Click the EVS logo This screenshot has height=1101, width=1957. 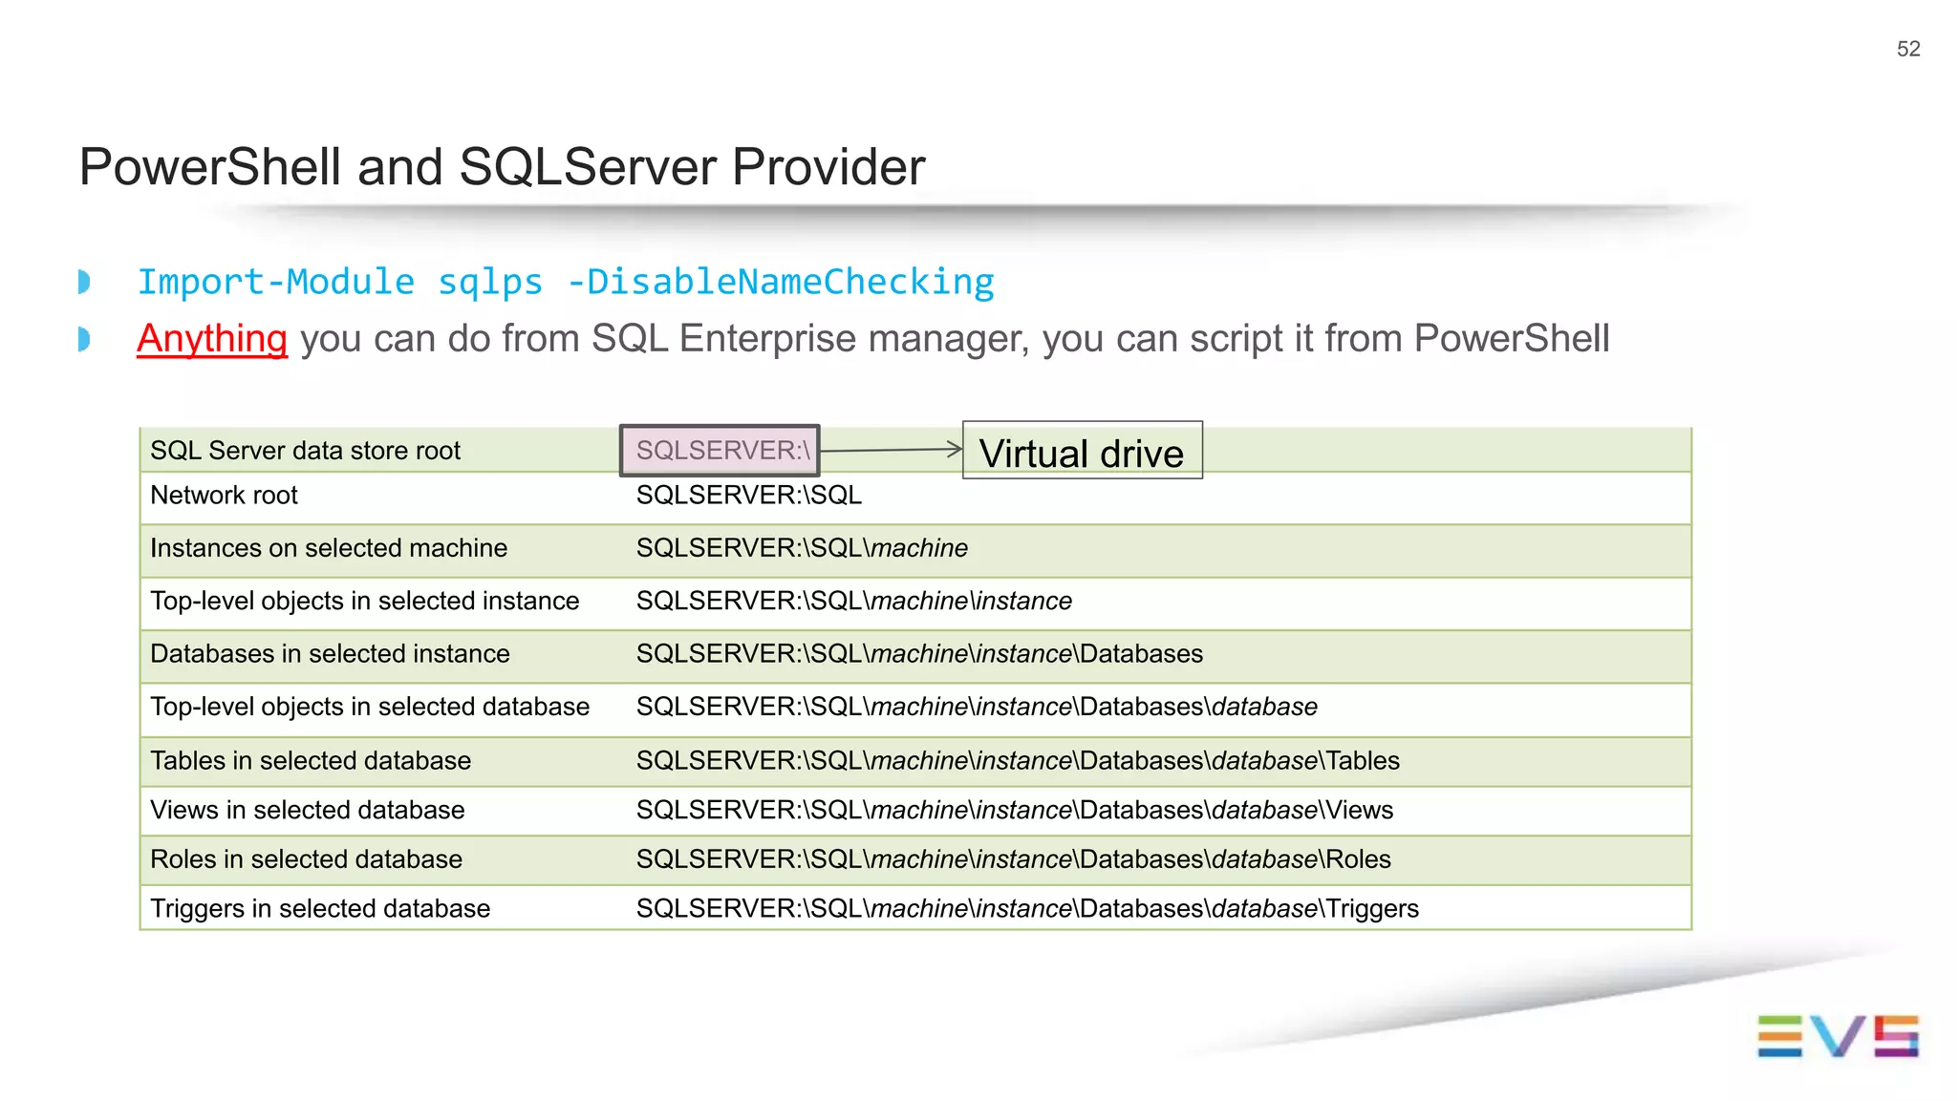1838,1036
